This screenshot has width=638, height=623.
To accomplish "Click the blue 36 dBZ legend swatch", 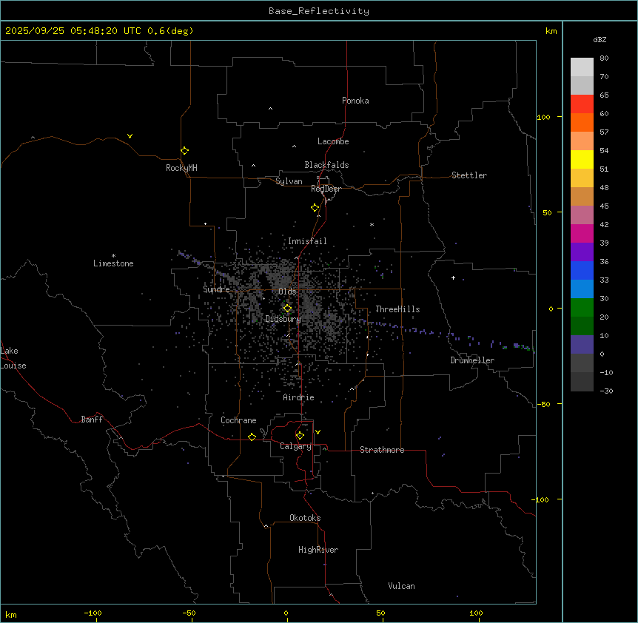I will [582, 270].
